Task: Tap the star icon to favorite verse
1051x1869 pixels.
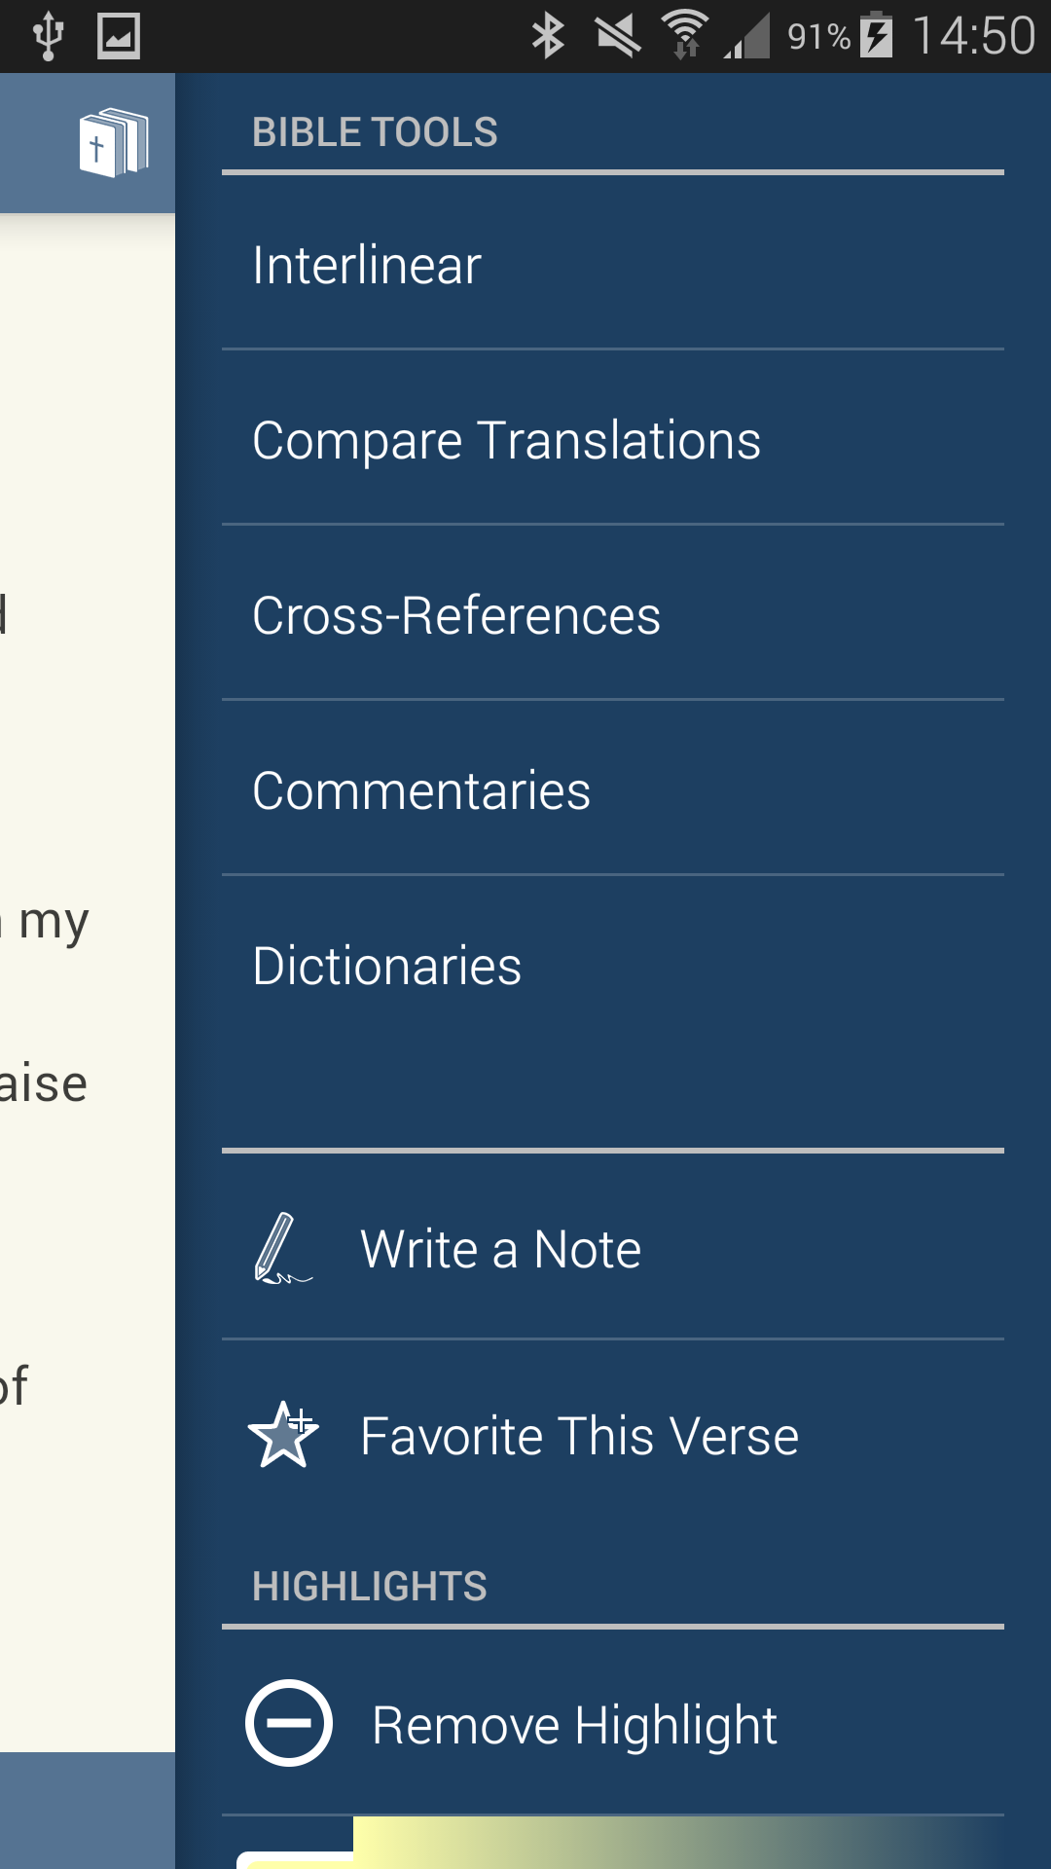Action: [283, 1435]
